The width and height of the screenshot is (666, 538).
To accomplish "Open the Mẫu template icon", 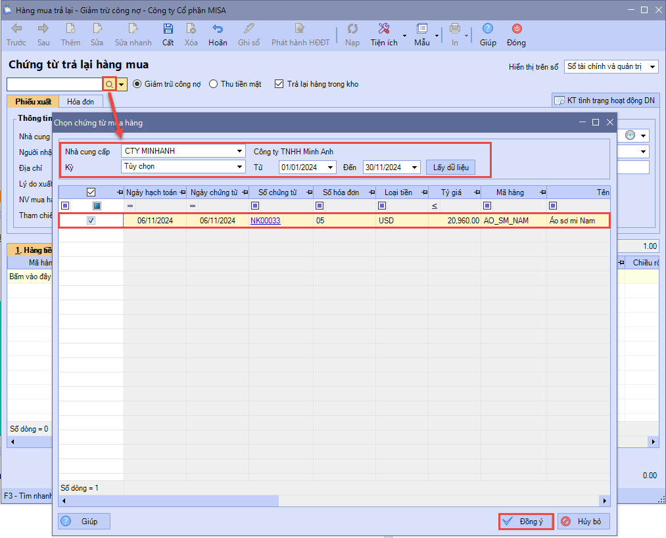I will (x=421, y=29).
